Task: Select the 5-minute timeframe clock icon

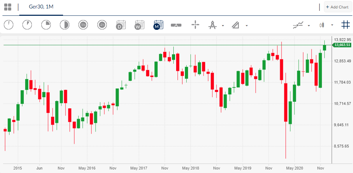Action: pos(27,25)
